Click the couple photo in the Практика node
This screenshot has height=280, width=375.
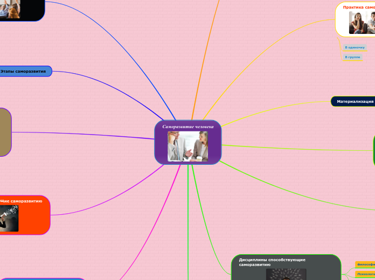[x=362, y=23]
